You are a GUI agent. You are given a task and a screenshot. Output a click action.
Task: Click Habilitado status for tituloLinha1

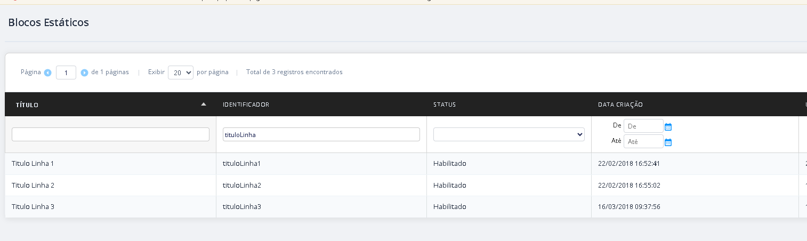point(450,163)
